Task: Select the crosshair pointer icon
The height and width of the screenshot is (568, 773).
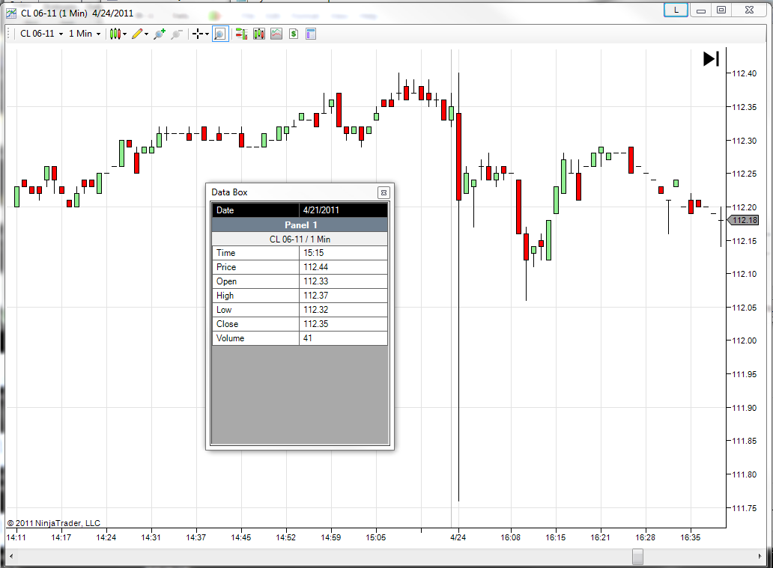Action: 198,34
